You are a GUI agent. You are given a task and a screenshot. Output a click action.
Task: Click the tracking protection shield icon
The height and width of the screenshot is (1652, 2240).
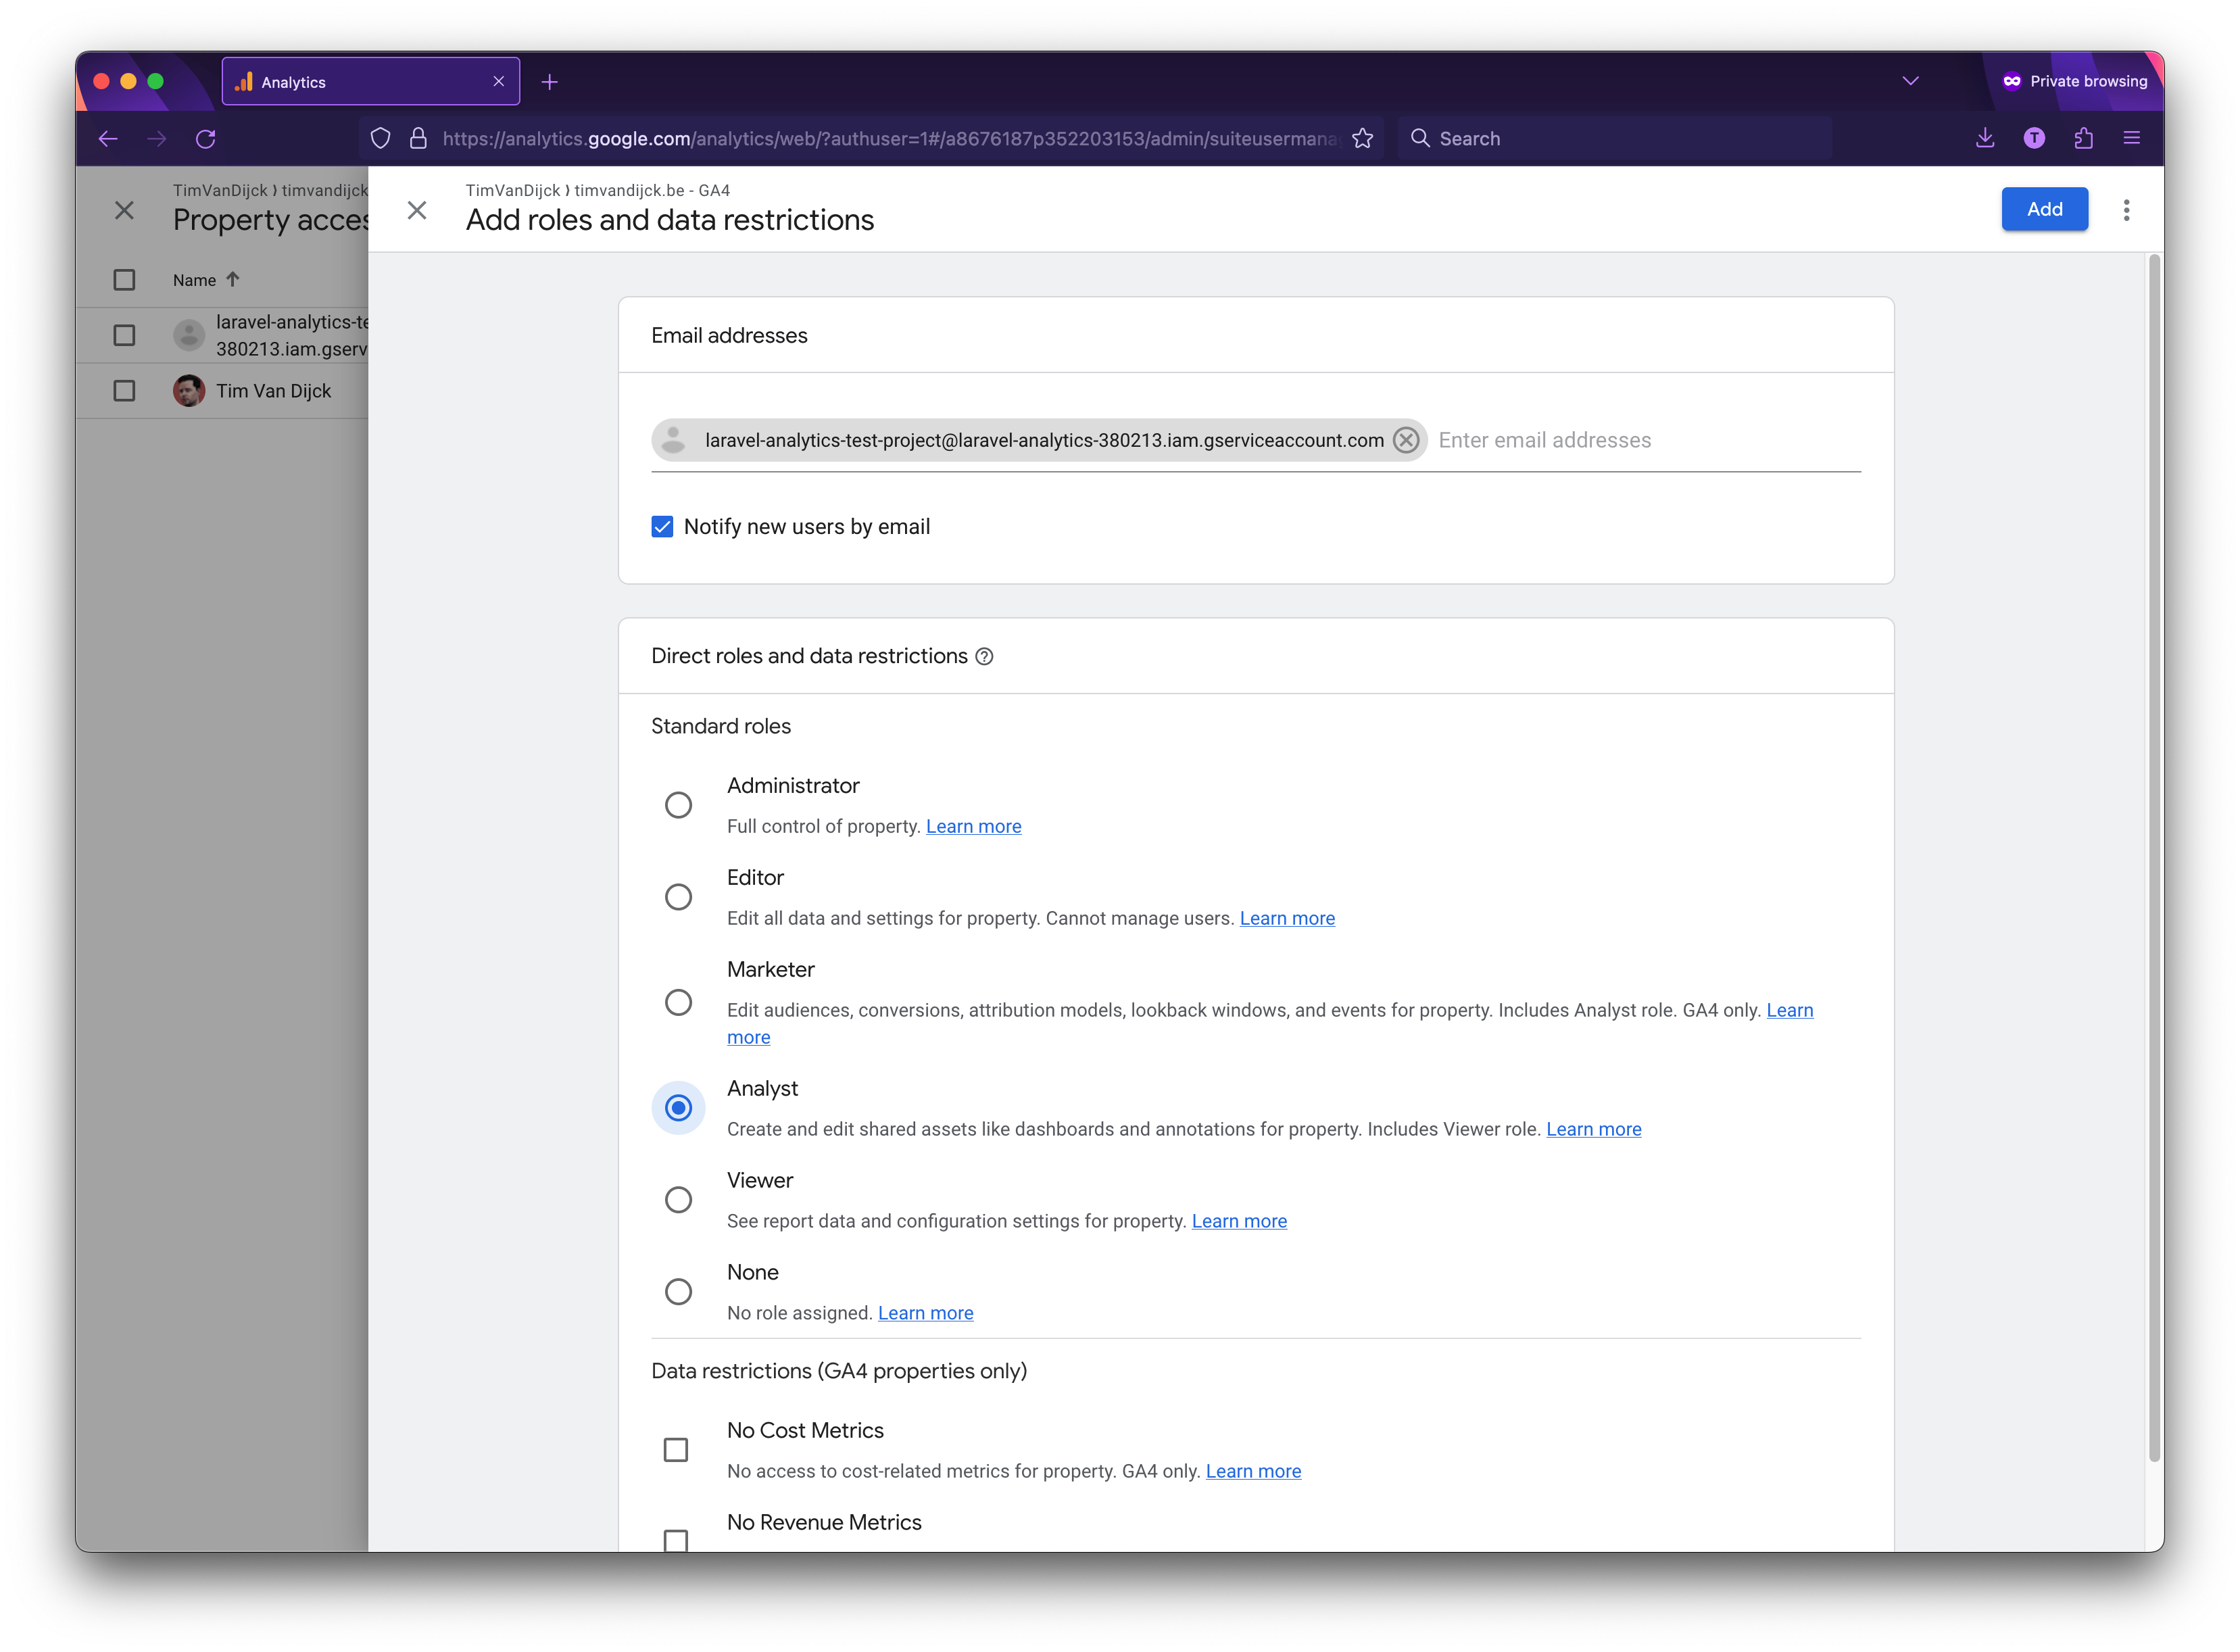[x=380, y=138]
